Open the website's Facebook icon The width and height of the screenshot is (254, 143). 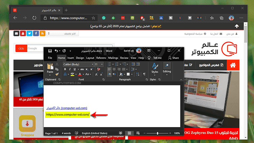pos(36,34)
